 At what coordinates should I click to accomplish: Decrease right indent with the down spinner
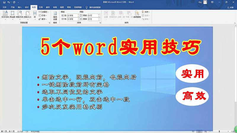tap(78, 20)
